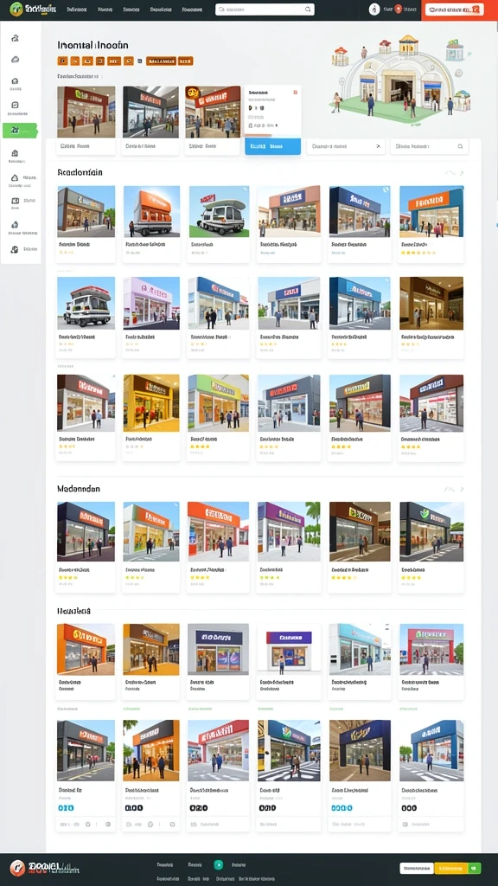
Task: Click the right chevron beside the second store section heading
Action: pyautogui.click(x=462, y=490)
